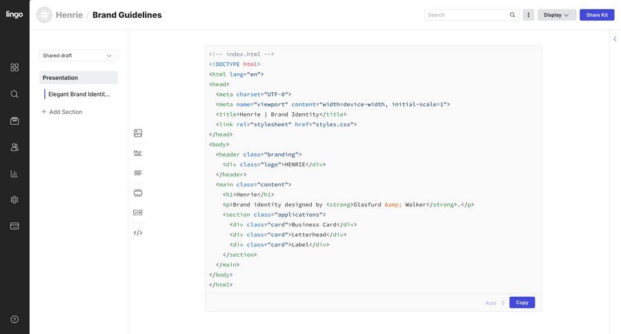
Task: Click the section class applications line
Action: 274,215
